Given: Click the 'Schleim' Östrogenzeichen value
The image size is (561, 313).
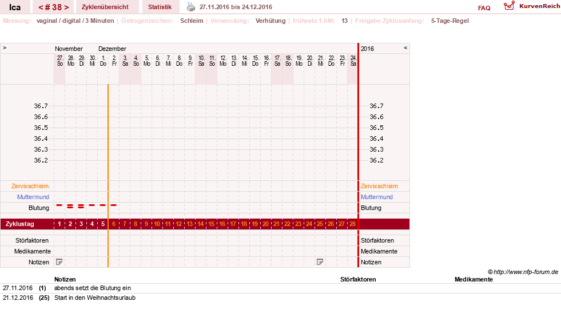Looking at the screenshot, I should 192,21.
